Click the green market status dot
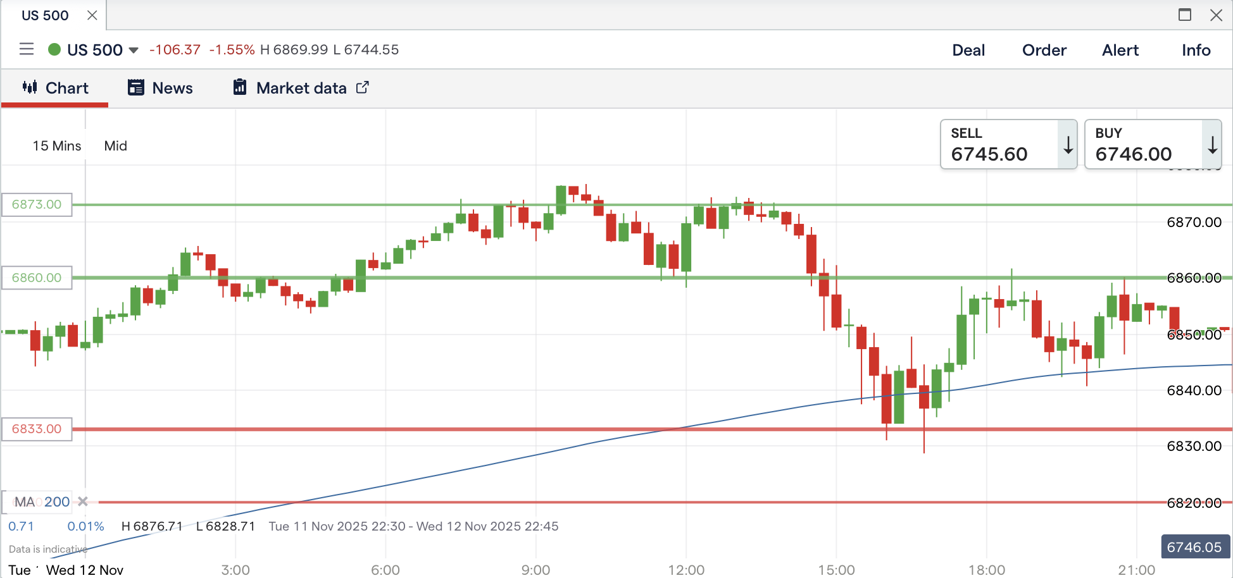 54,49
